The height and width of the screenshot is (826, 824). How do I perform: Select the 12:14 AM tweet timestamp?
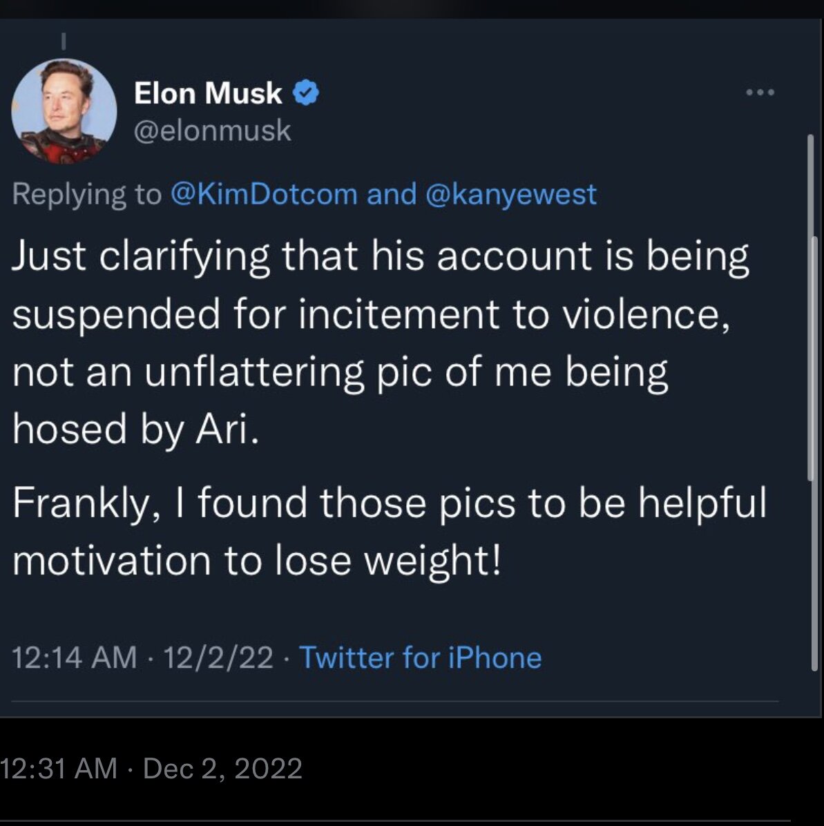coord(74,657)
